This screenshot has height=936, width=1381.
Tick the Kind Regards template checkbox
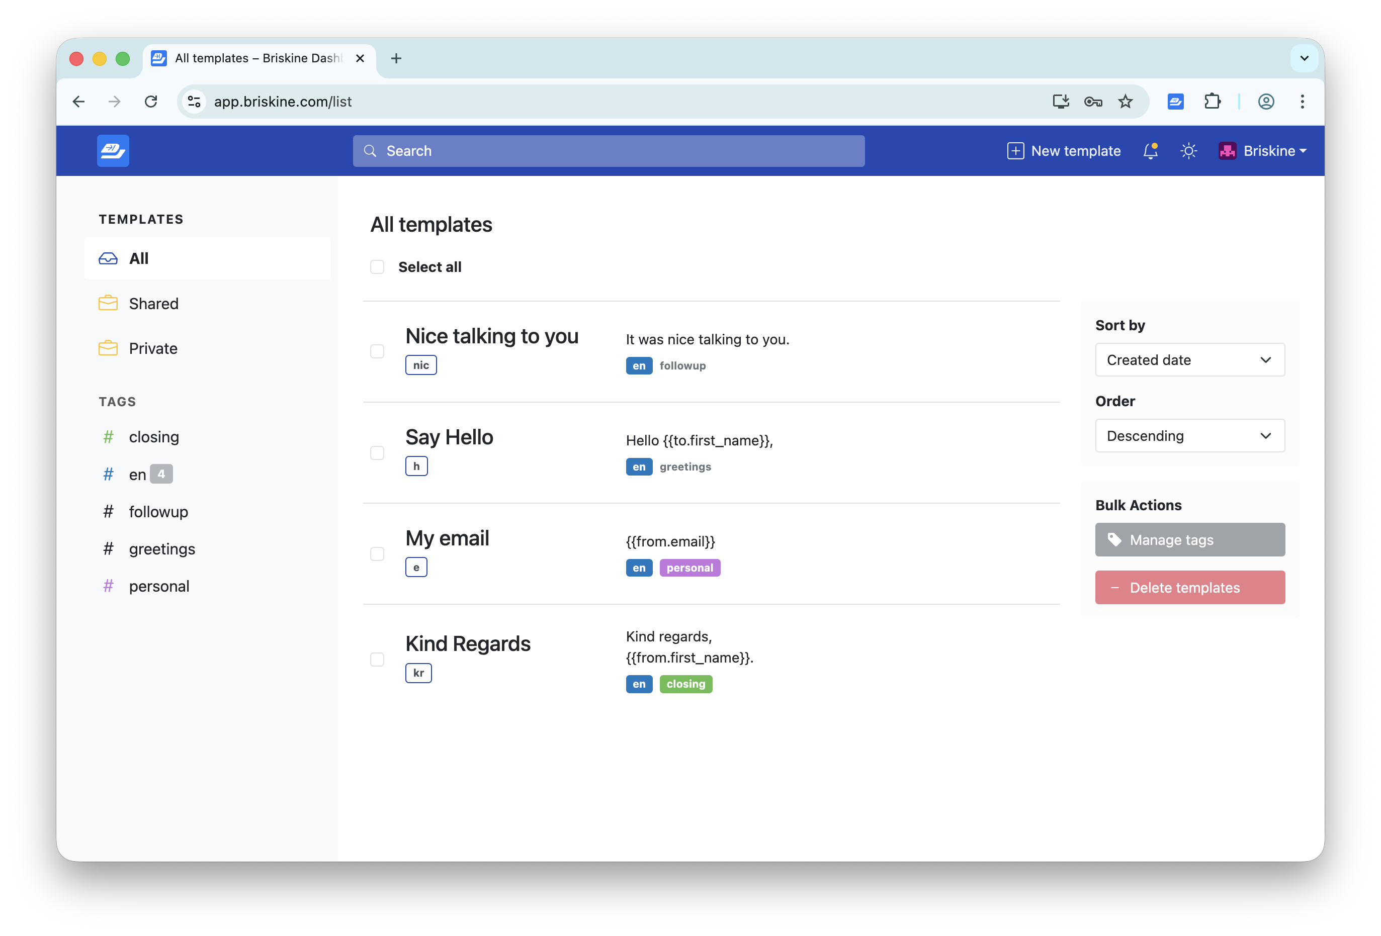pos(377,659)
